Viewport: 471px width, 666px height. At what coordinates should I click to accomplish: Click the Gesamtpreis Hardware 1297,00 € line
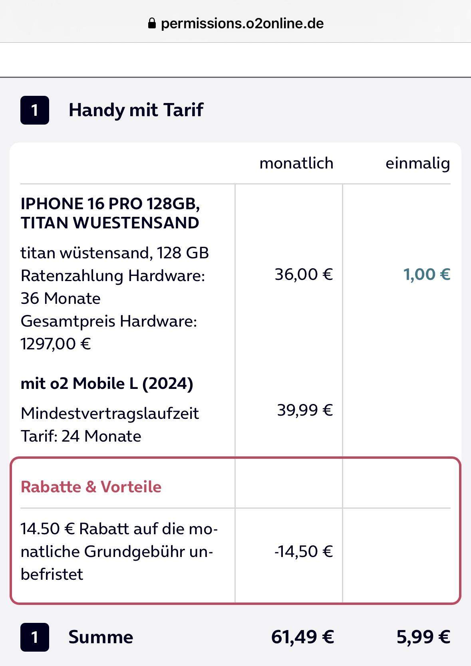[x=109, y=331]
